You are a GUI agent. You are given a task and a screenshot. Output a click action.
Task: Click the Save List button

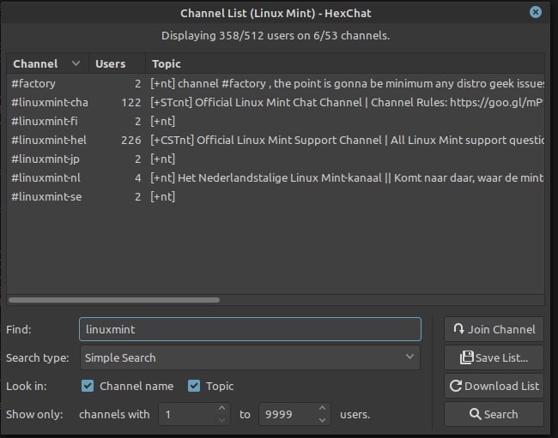click(494, 357)
